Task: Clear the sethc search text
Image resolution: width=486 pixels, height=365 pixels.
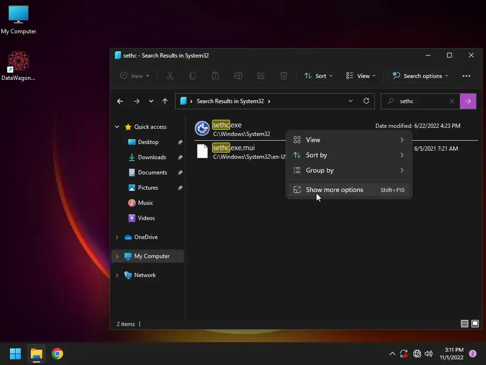Action: click(452, 101)
